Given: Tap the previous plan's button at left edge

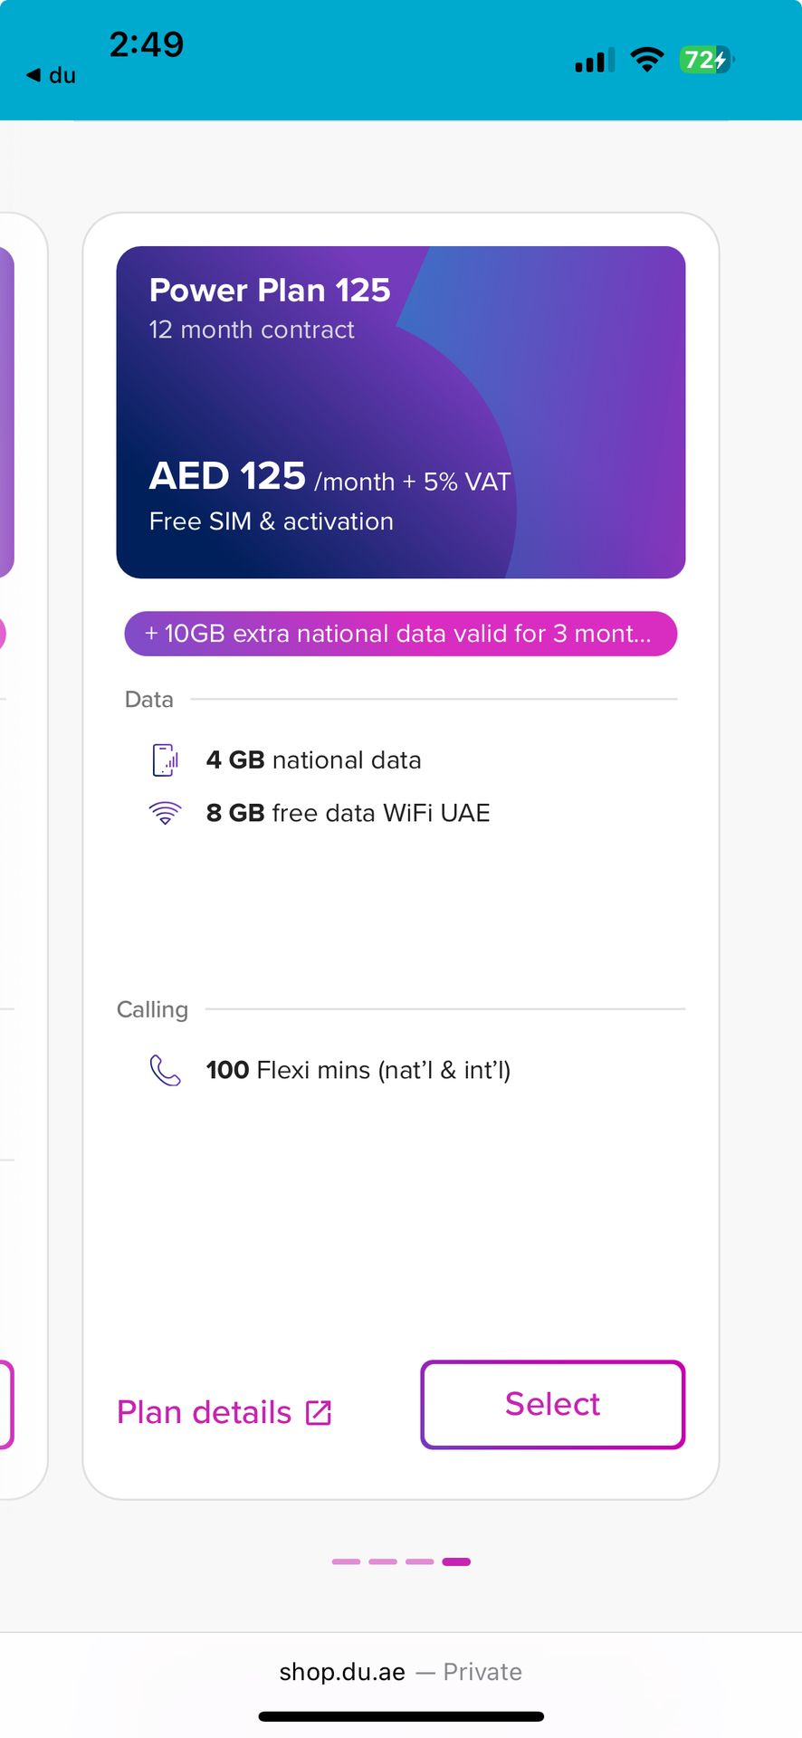Looking at the screenshot, I should tap(5, 1405).
